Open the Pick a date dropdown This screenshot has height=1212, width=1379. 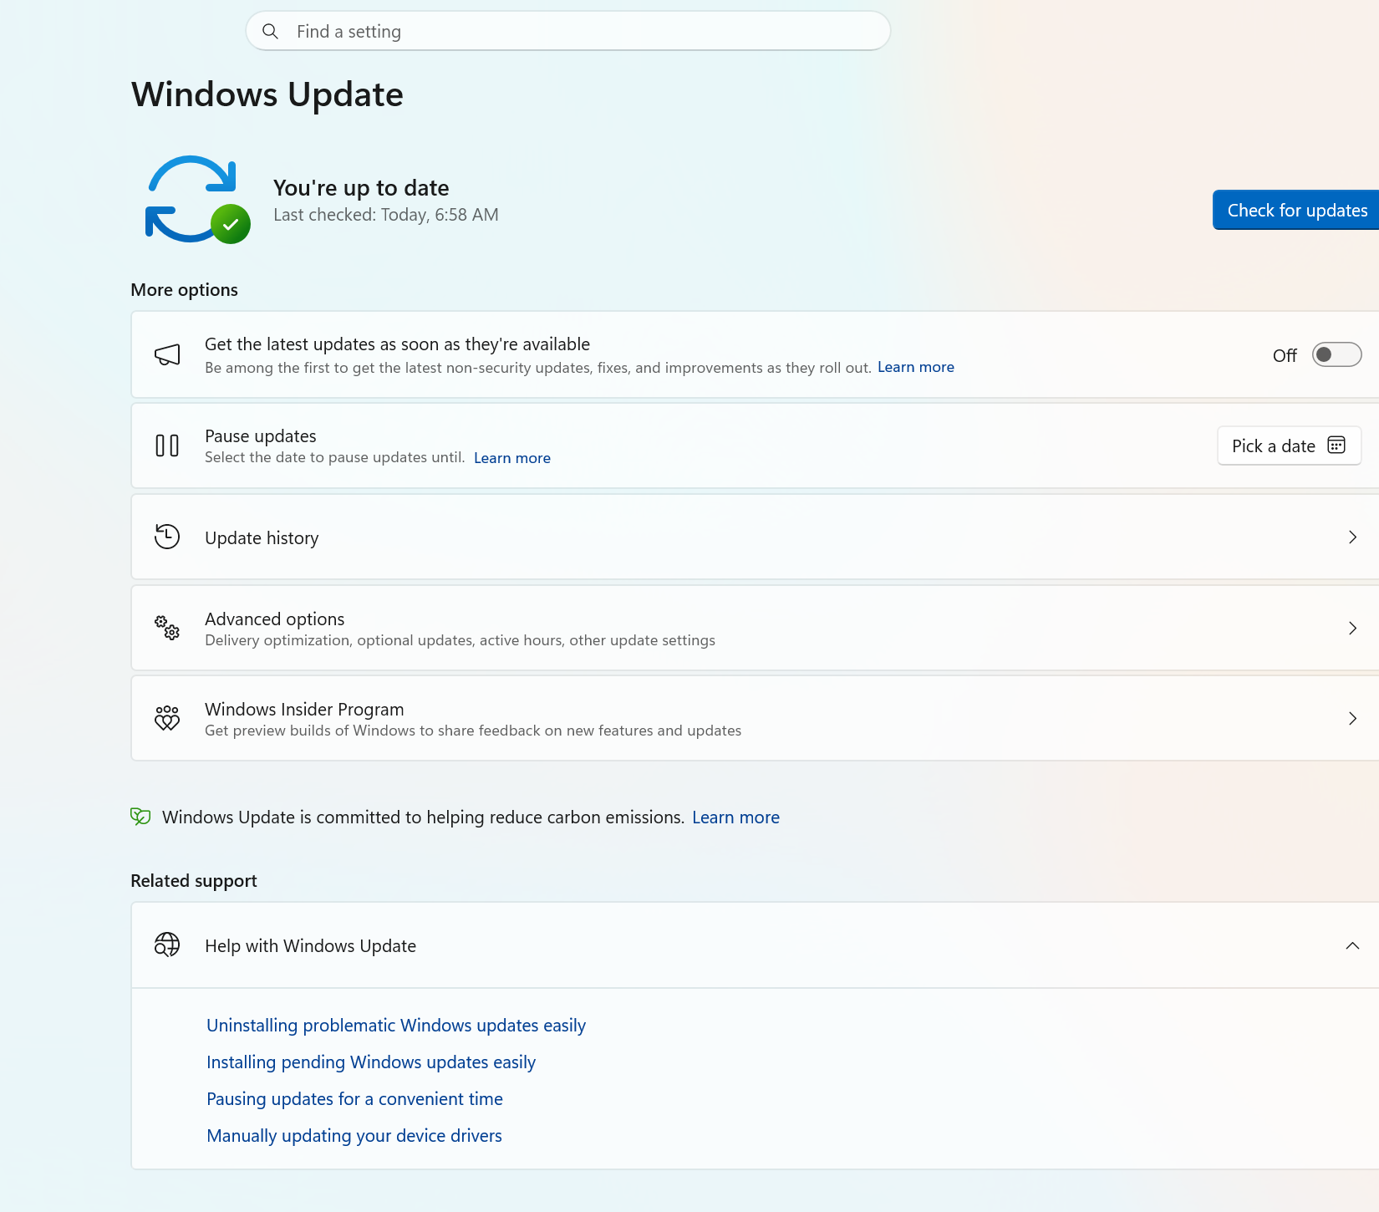1289,446
